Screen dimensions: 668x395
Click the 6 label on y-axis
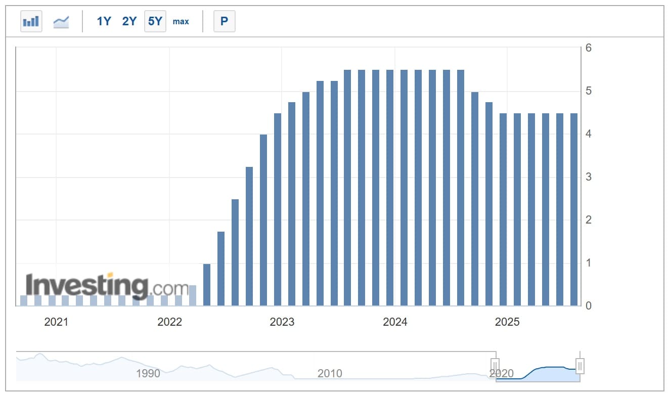tap(588, 48)
